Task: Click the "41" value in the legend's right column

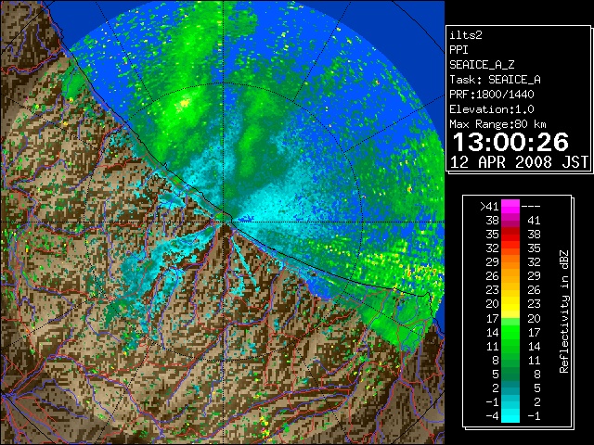Action: click(534, 221)
